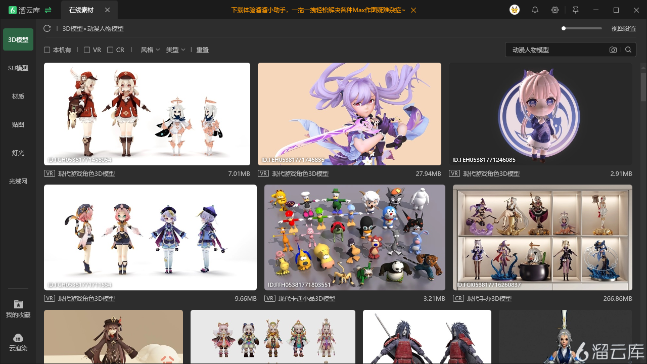The width and height of the screenshot is (647, 364).
Task: Click ID:FEH05381771246085 label
Action: [484, 160]
